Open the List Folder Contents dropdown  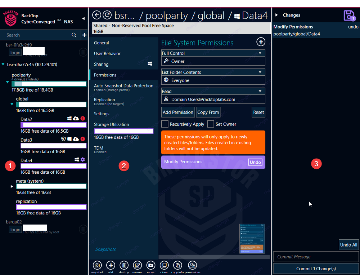[260, 72]
